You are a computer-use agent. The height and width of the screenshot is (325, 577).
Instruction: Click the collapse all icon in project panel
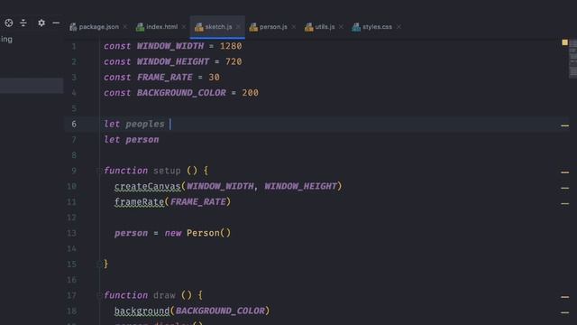click(23, 23)
